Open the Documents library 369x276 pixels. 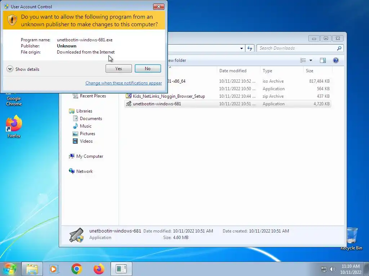click(91, 119)
